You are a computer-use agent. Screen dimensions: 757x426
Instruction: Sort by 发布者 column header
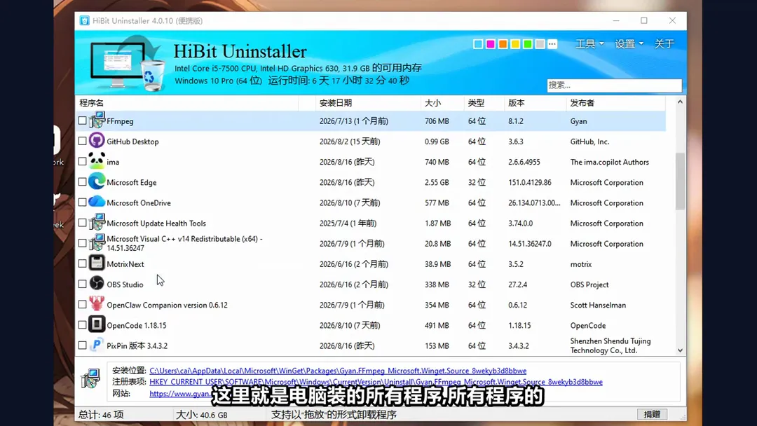[x=615, y=103]
